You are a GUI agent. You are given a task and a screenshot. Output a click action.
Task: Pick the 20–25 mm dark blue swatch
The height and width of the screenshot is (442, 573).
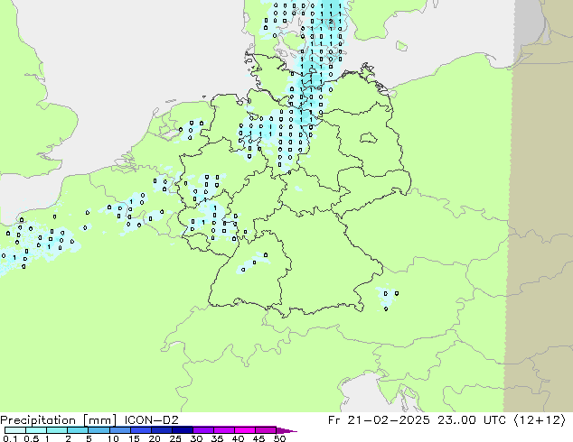click(161, 430)
